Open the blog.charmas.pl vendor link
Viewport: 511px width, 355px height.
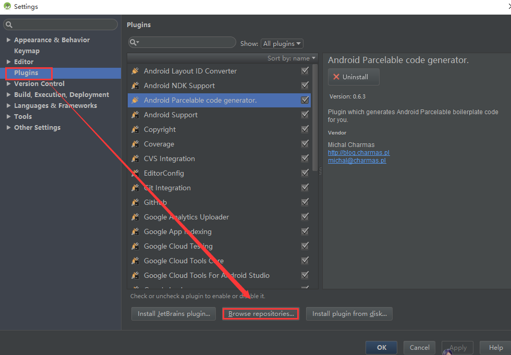coord(358,153)
